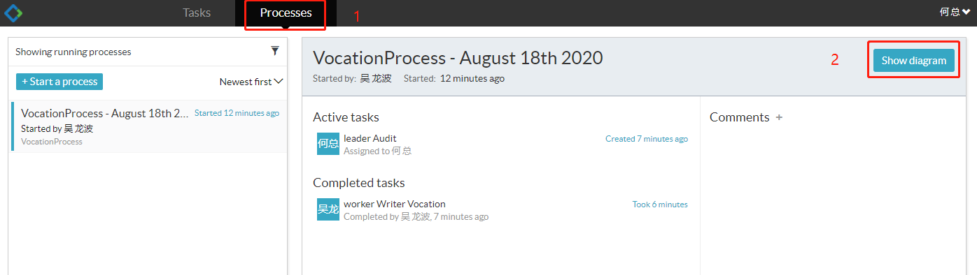Viewport: 977px width, 275px height.
Task: Select VocationProcess item in process list
Action: tap(149, 126)
